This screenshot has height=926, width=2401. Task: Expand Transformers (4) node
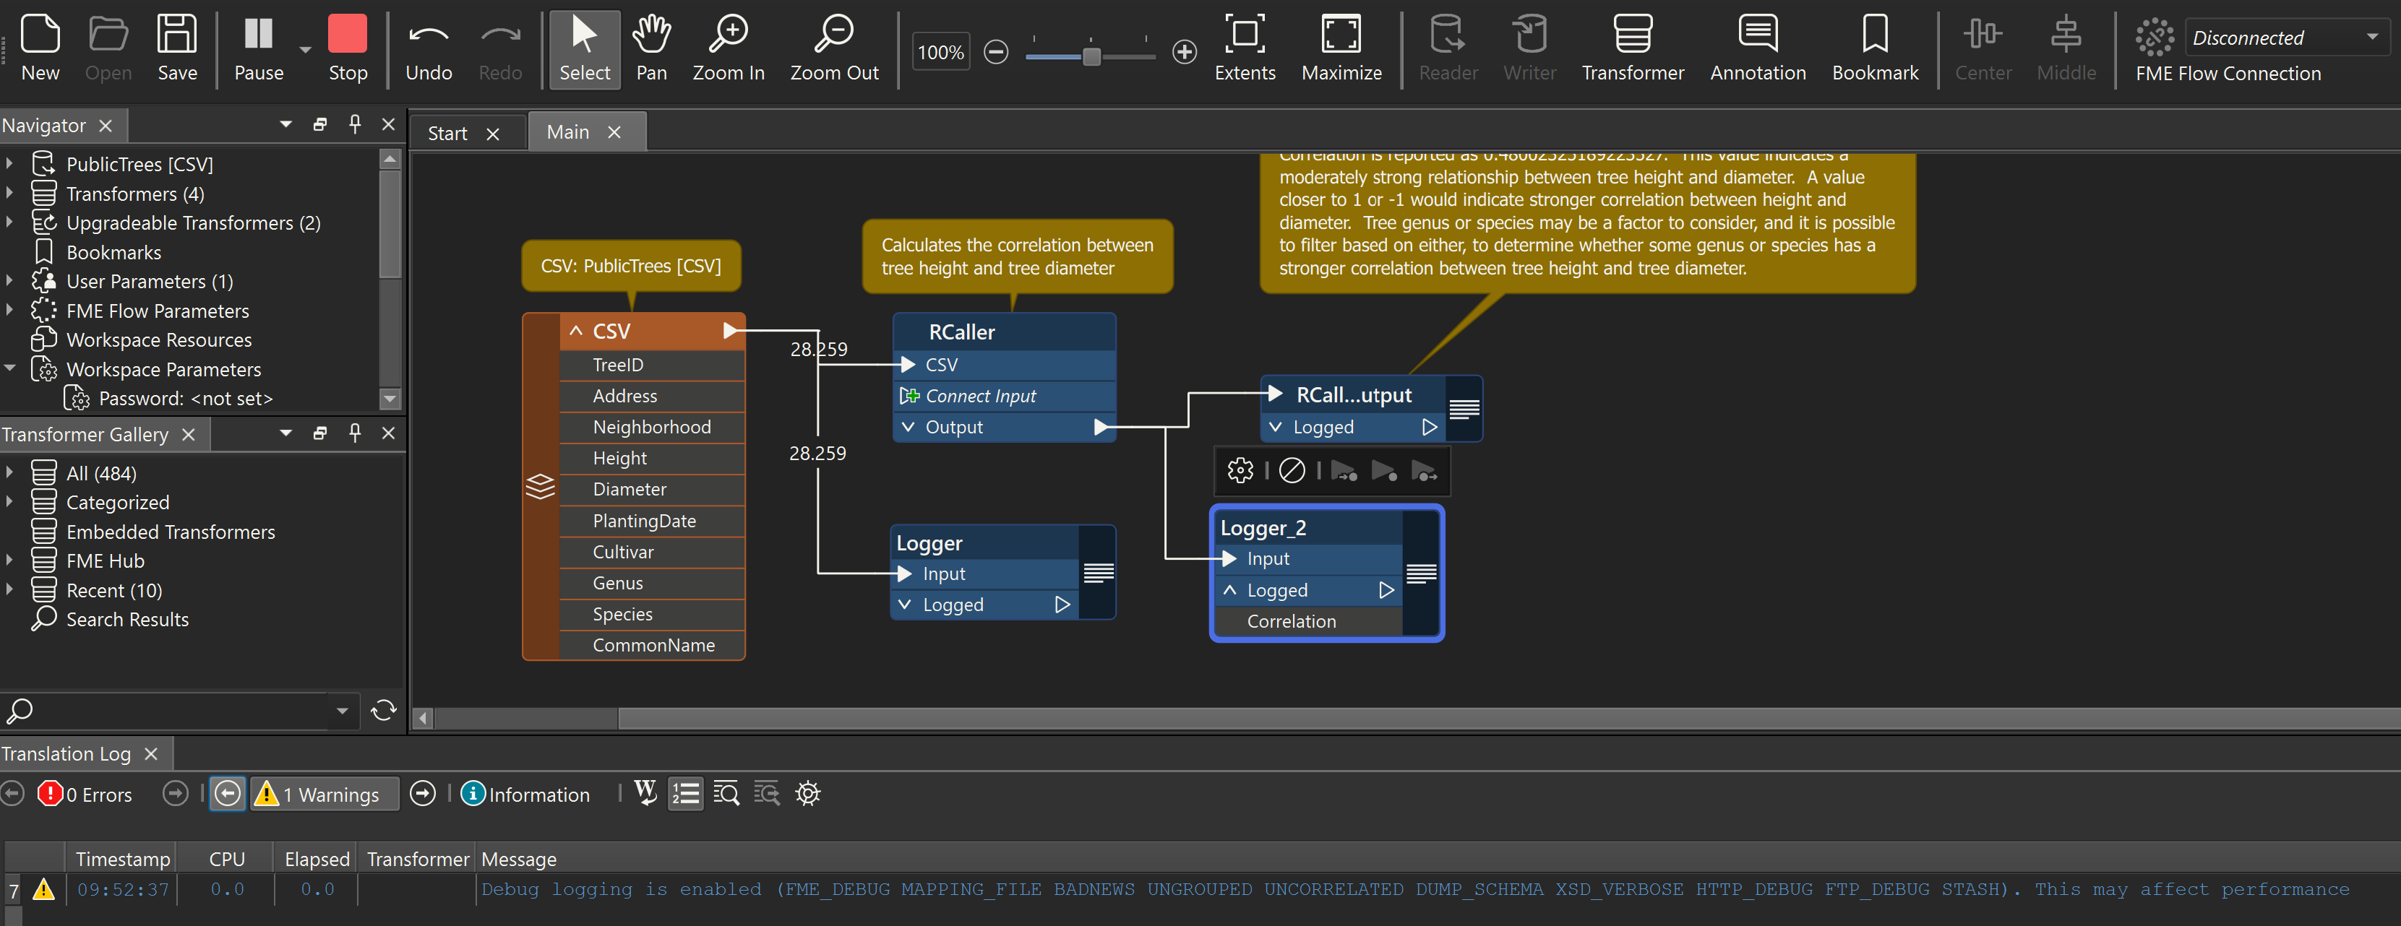pyautogui.click(x=9, y=194)
